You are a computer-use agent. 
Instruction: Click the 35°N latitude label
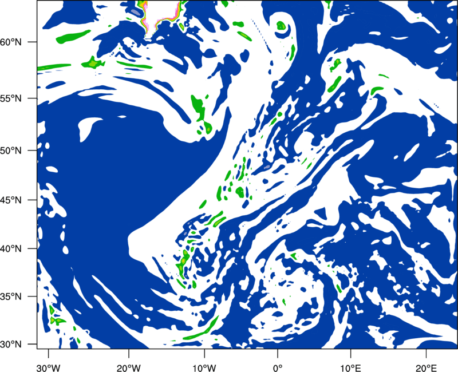click(x=11, y=296)
